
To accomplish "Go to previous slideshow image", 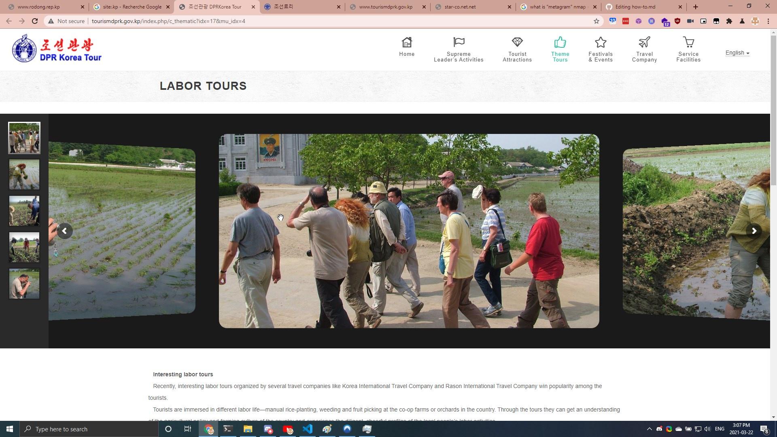I will (64, 231).
